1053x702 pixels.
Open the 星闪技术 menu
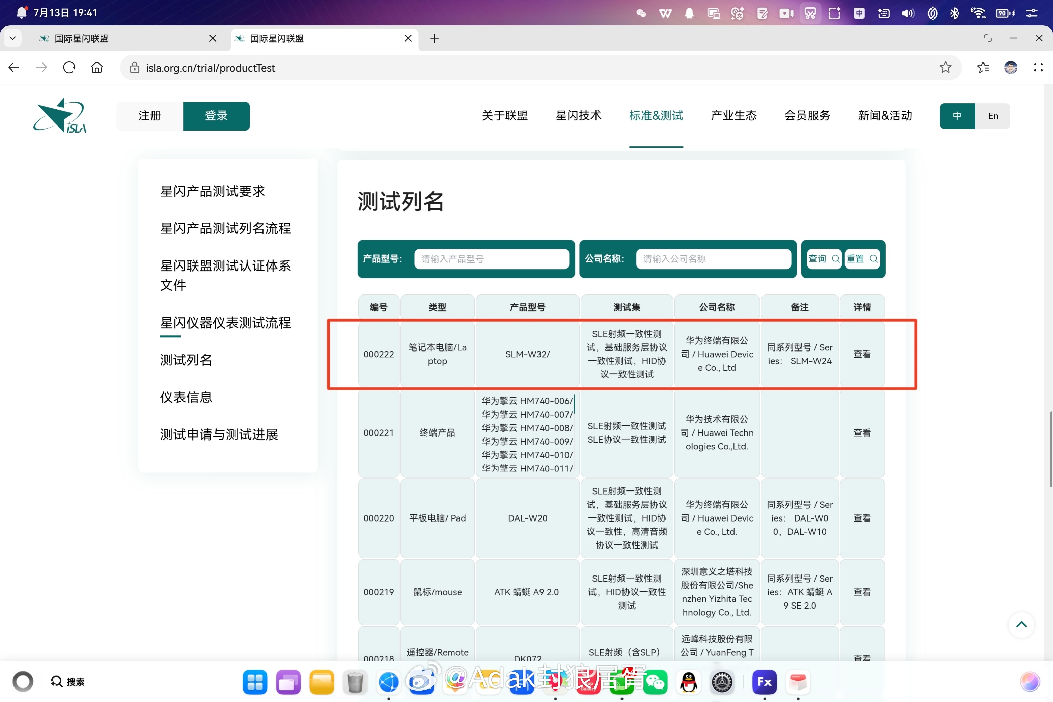click(x=578, y=115)
